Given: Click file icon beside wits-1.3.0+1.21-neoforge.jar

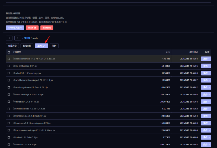Looking at the screenshot, I should [x=14, y=73].
